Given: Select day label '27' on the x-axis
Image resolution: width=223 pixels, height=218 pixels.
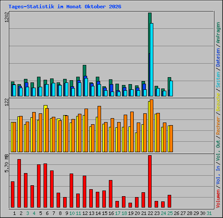Looking at the screenshot, I should click(x=183, y=213).
